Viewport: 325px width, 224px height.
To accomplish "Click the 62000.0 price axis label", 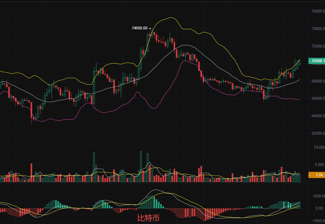I will (x=316, y=133).
